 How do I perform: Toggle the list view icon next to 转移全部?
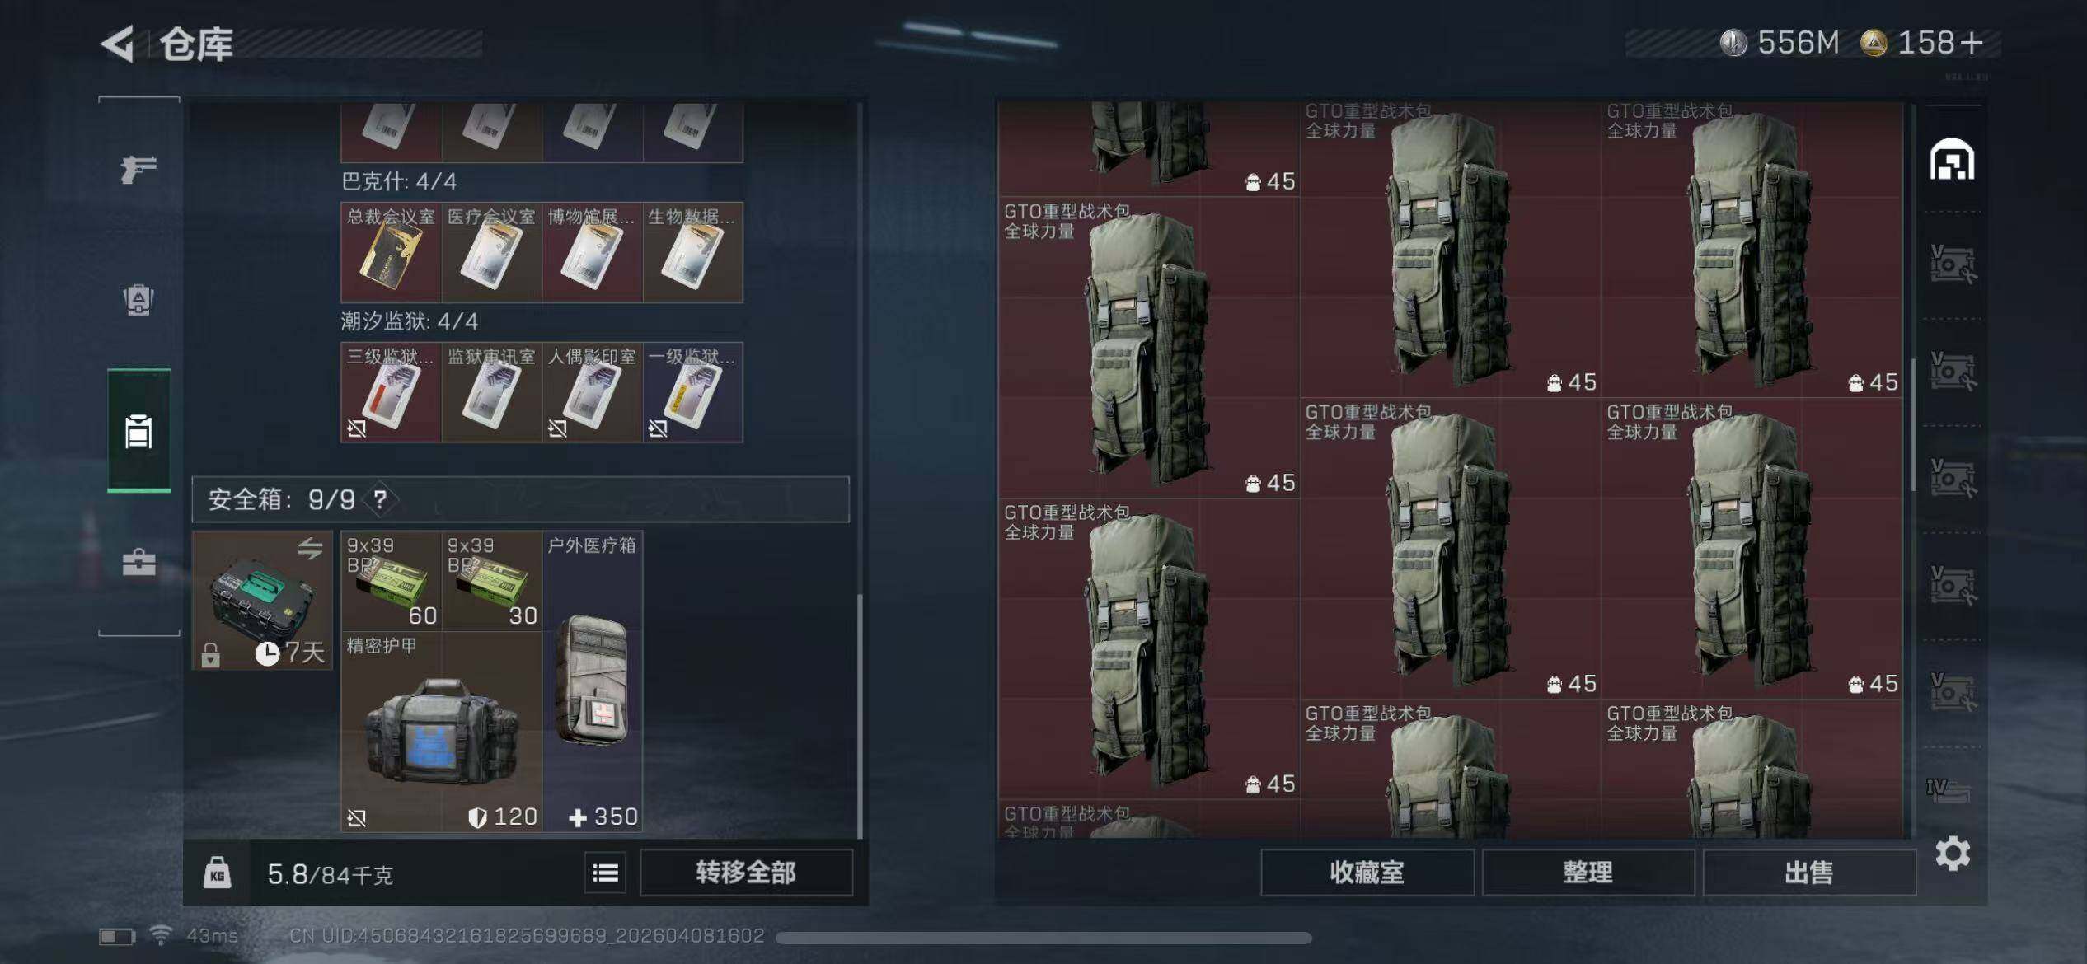point(605,873)
